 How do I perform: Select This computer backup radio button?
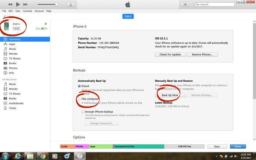tap(79, 99)
